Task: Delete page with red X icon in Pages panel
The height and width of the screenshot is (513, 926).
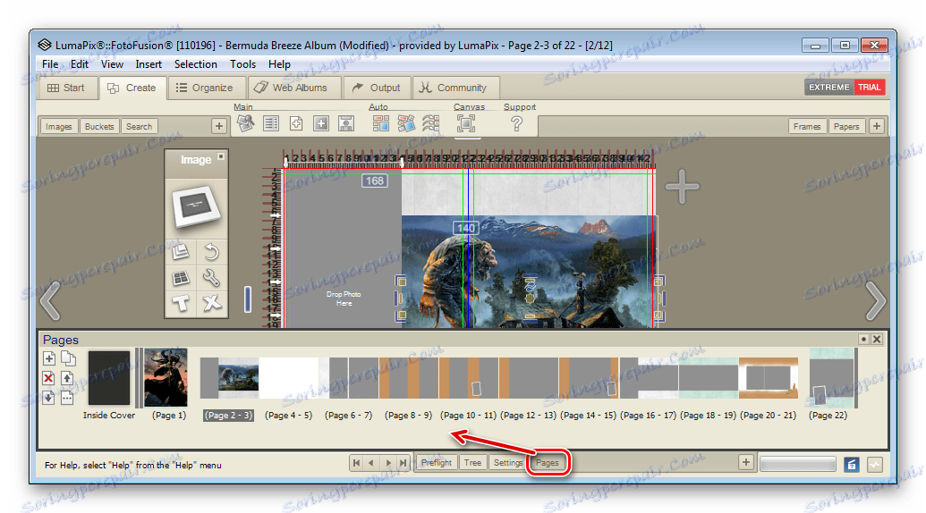Action: [x=49, y=378]
